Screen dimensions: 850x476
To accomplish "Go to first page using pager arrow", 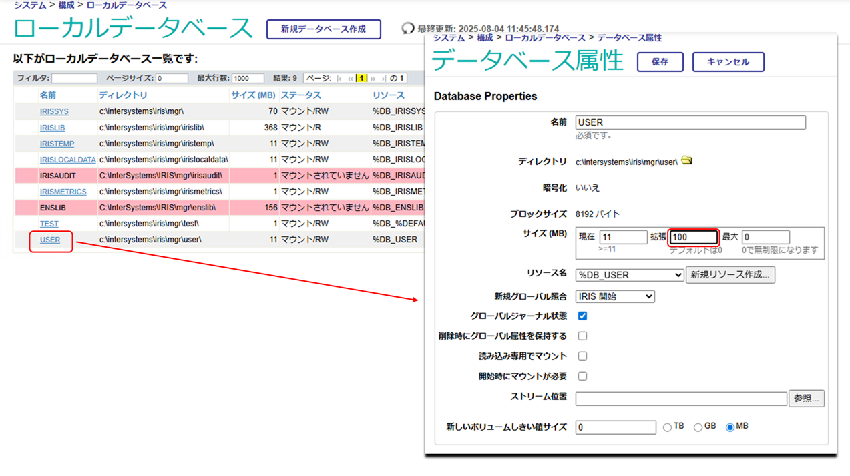I will pos(340,79).
